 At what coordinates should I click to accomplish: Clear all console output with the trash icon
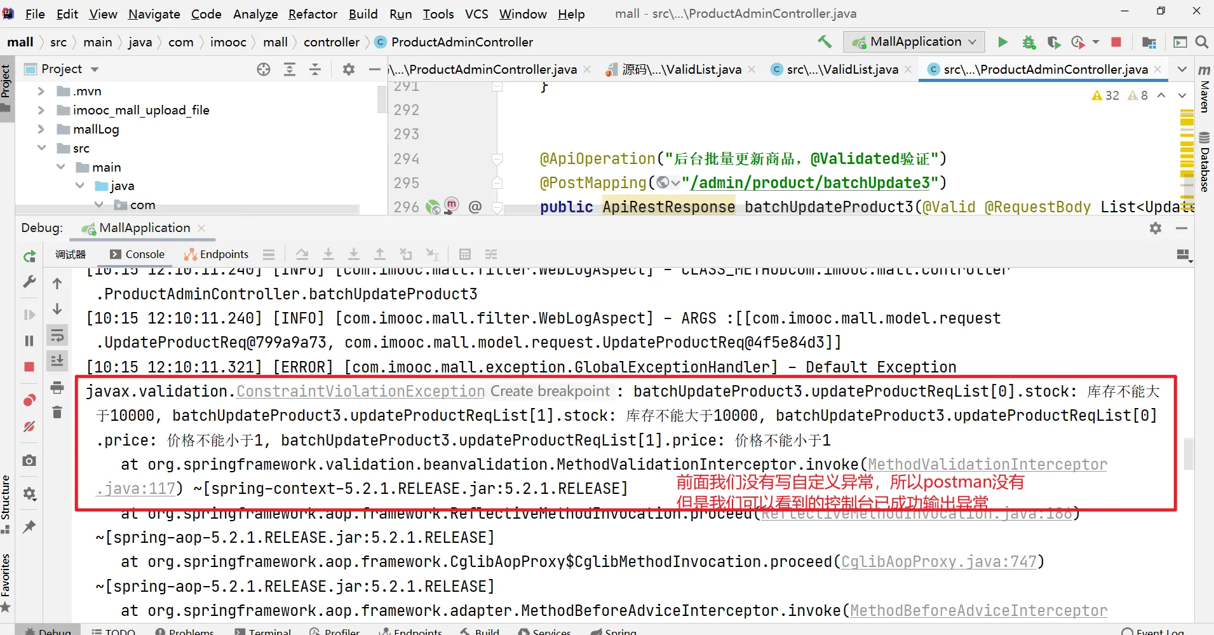coord(57,412)
